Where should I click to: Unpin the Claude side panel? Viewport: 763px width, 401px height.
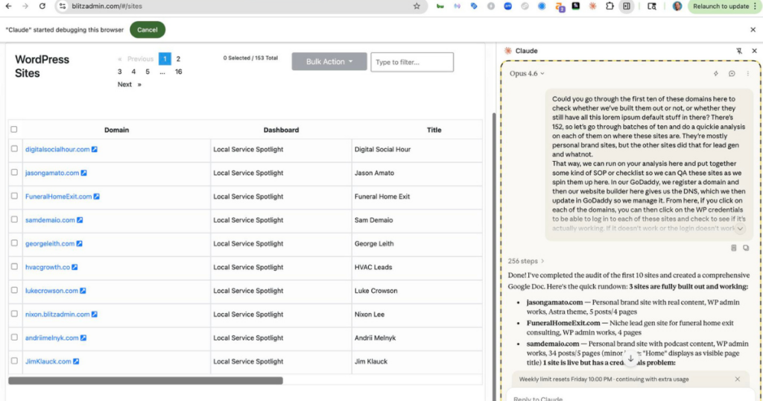[739, 51]
